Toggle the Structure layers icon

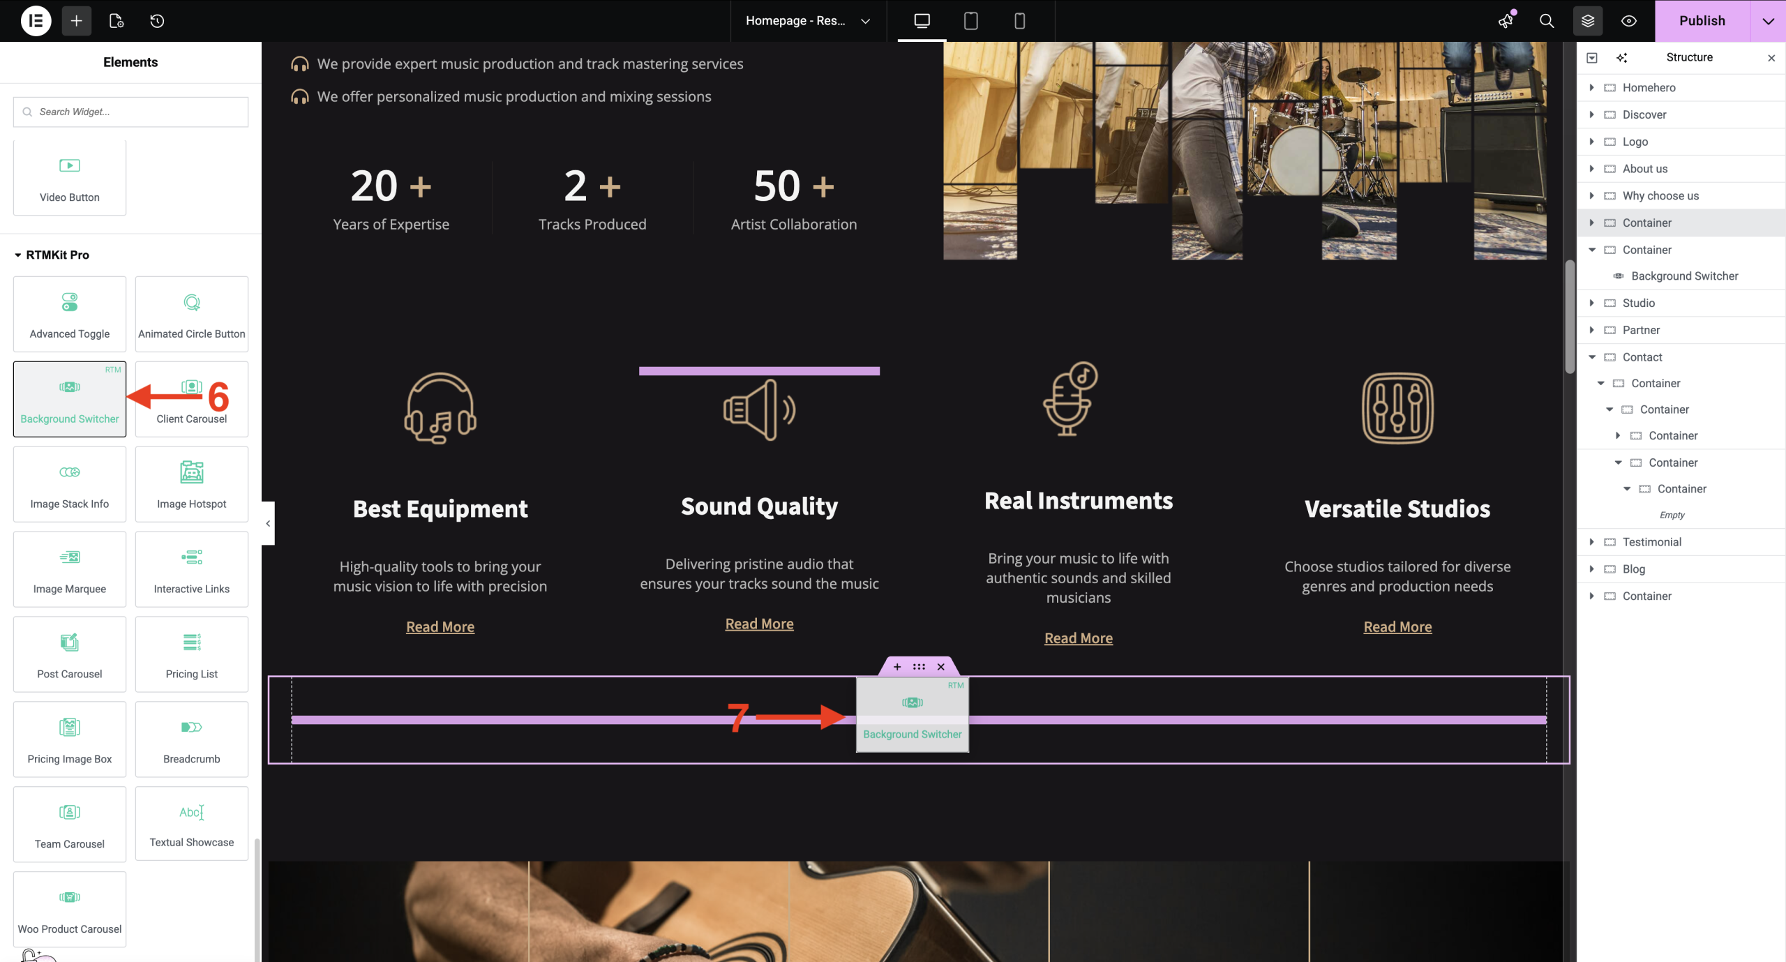point(1588,21)
